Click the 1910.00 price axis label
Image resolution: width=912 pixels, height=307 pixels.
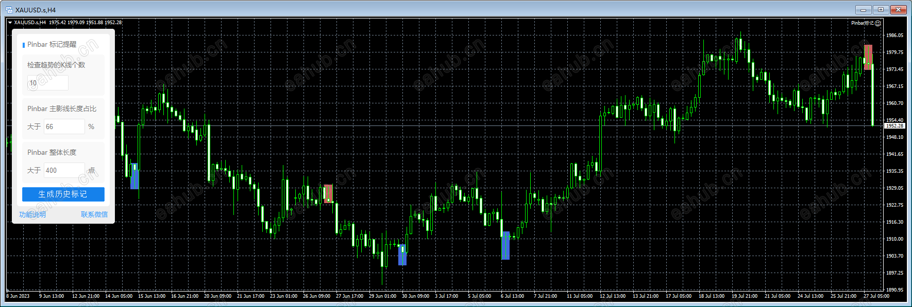coord(894,239)
